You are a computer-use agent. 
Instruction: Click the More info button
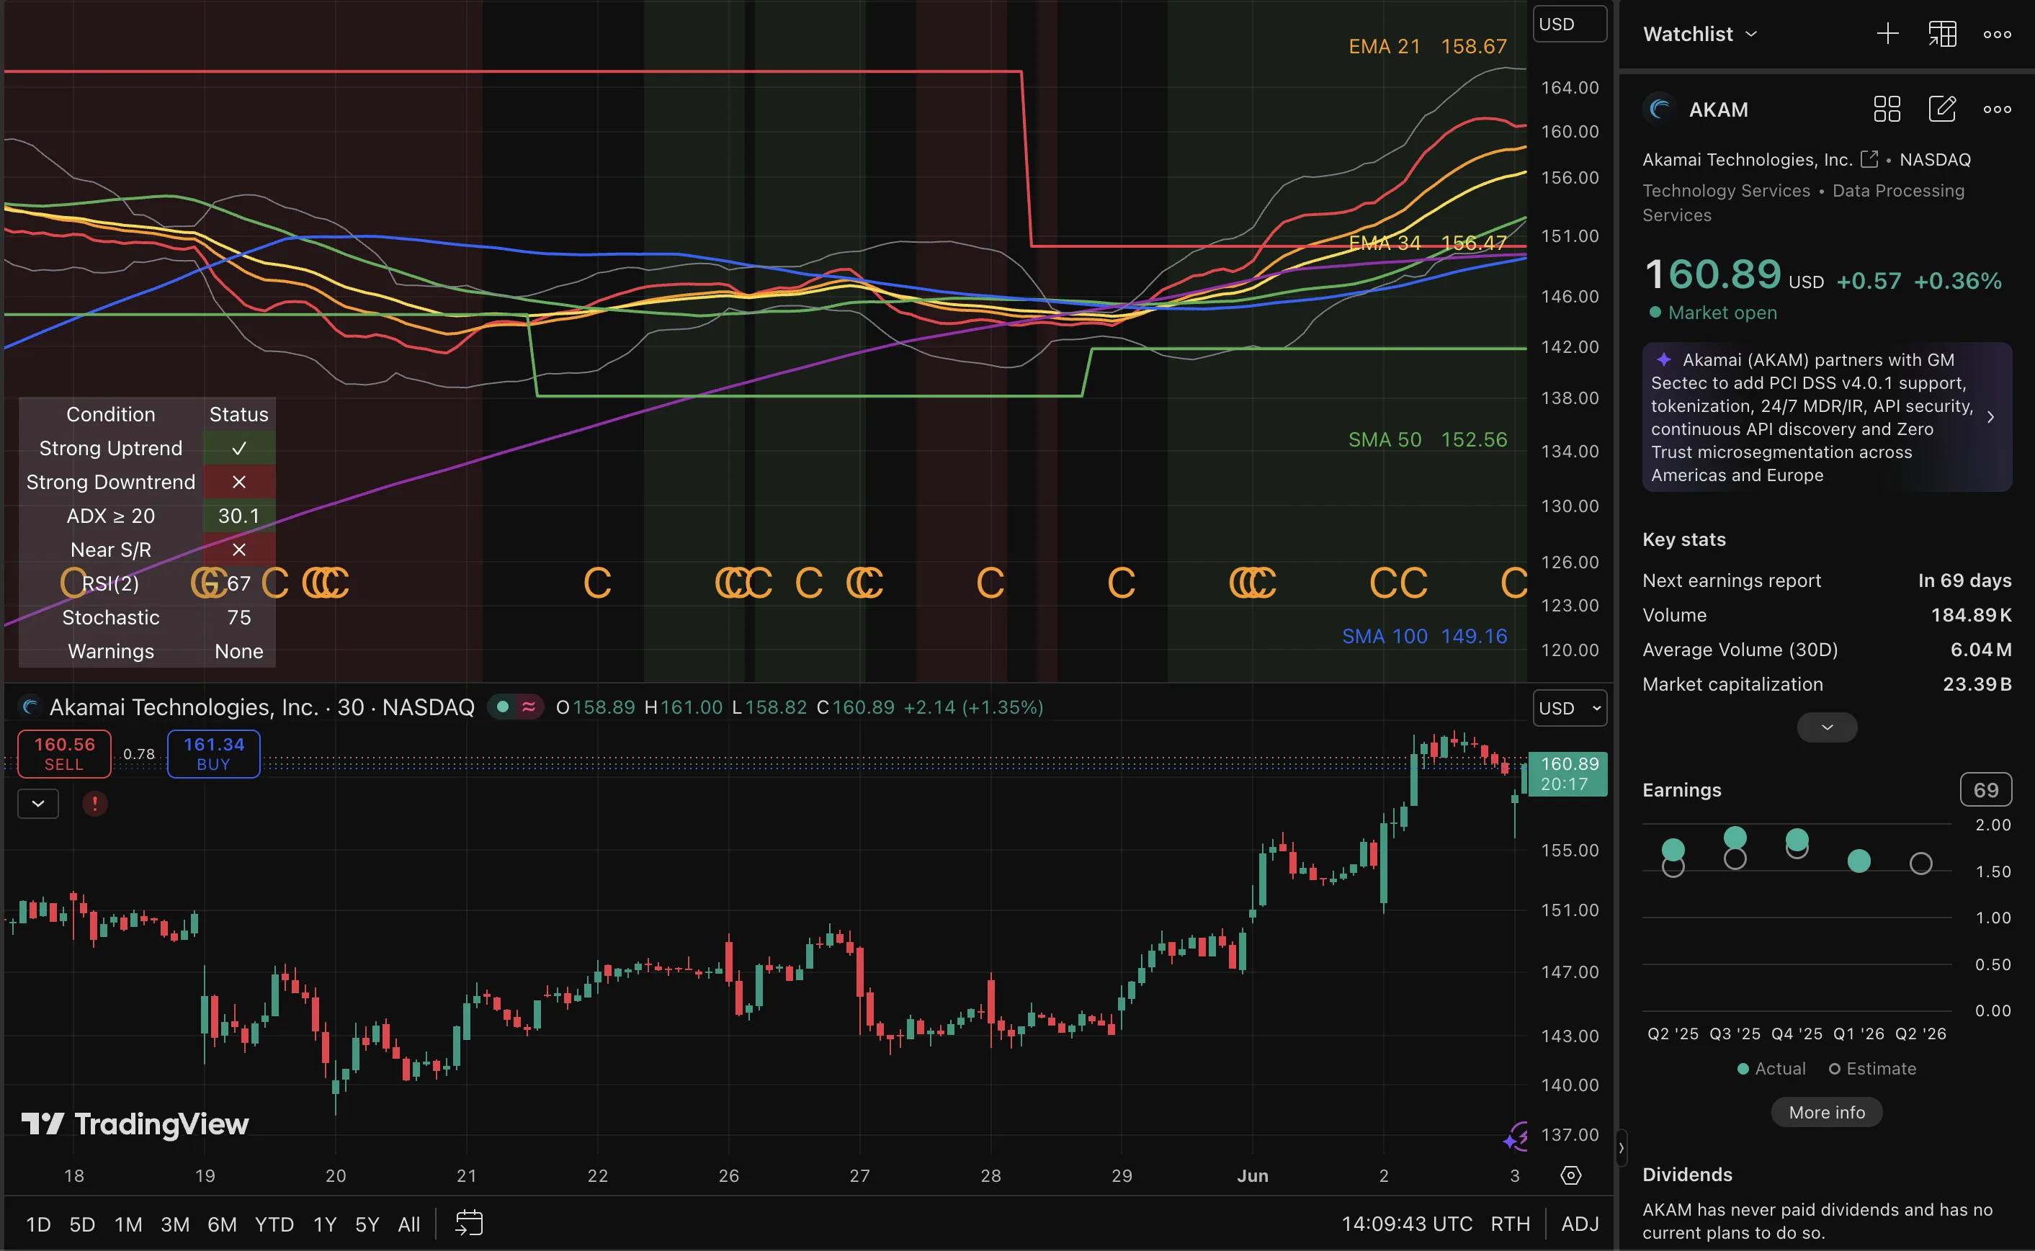1826,1112
